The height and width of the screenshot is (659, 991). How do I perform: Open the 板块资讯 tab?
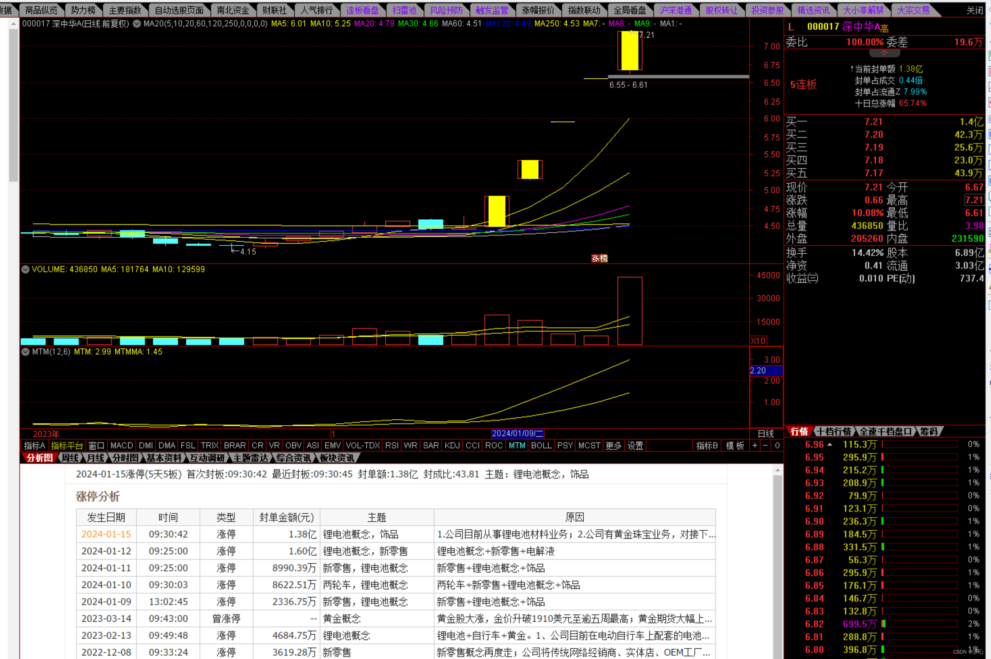click(x=337, y=458)
